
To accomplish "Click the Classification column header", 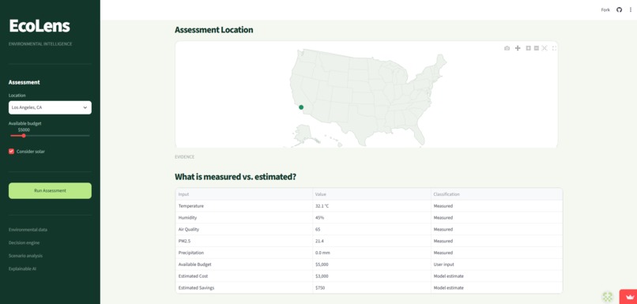I will click(x=497, y=194).
